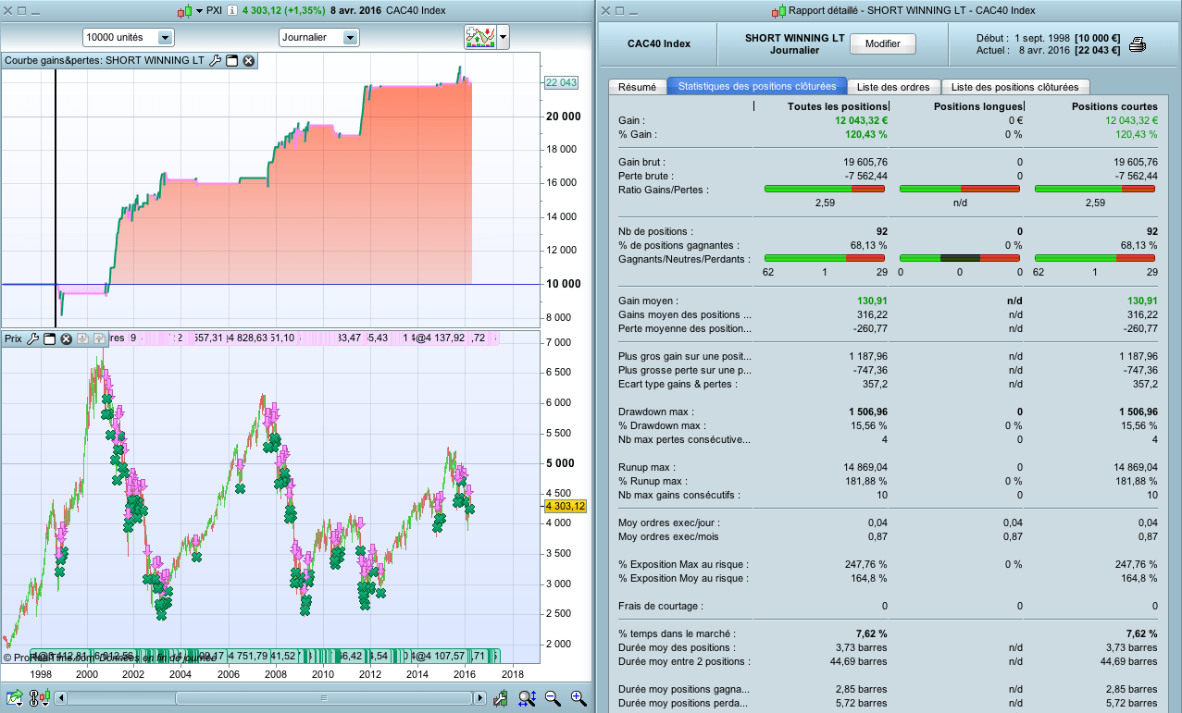The height and width of the screenshot is (713, 1182).
Task: Zoom out of the chart
Action: pos(553,698)
